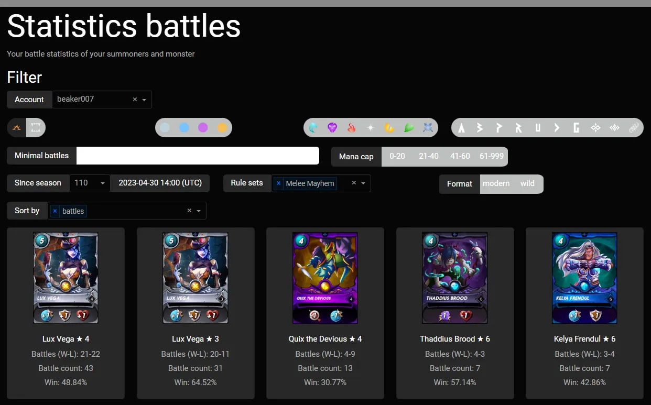Switch format to modern
The height and width of the screenshot is (405, 651).
(x=496, y=183)
